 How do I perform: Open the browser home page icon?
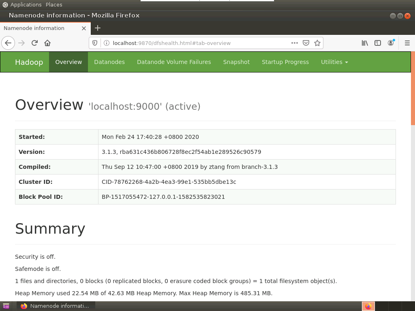[47, 43]
